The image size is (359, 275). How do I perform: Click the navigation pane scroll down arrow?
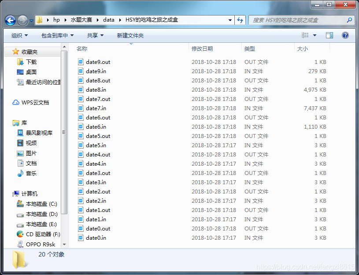pos(64,244)
